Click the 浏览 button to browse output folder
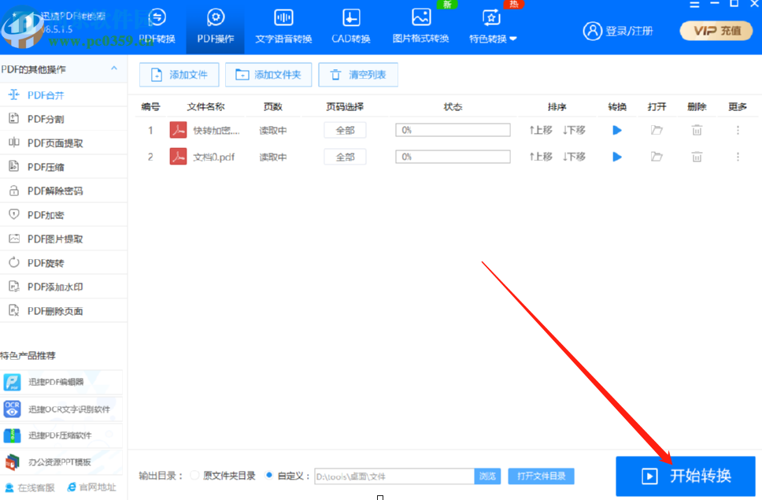The height and width of the screenshot is (500, 762). [487, 476]
